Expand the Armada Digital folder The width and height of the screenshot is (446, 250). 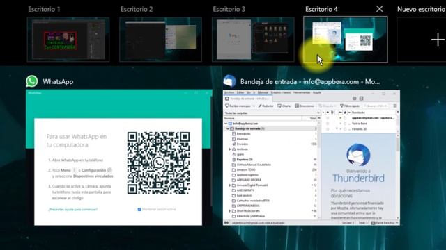tap(229, 185)
